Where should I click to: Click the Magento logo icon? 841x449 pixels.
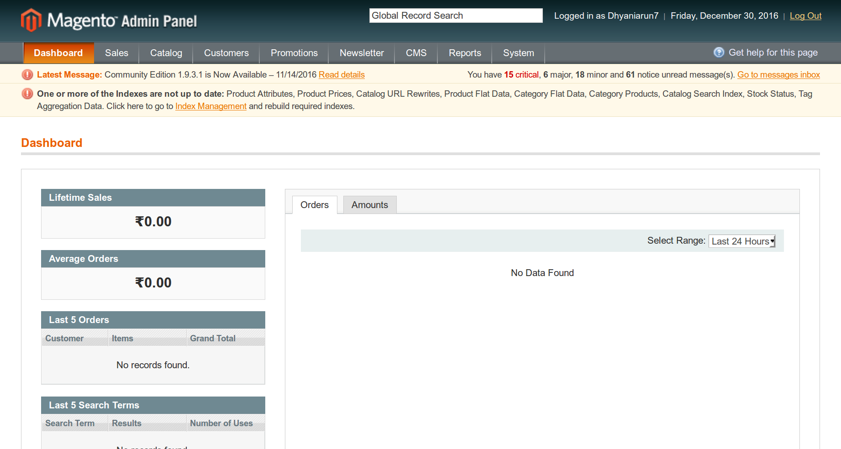click(31, 20)
